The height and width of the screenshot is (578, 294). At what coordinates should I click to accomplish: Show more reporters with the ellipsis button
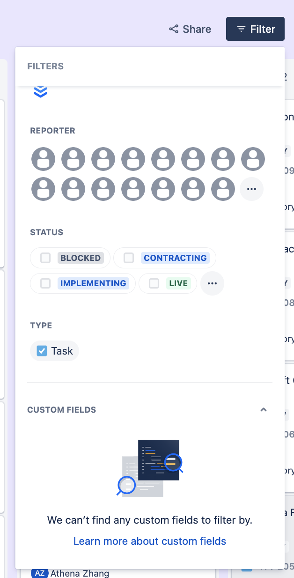coord(251,189)
